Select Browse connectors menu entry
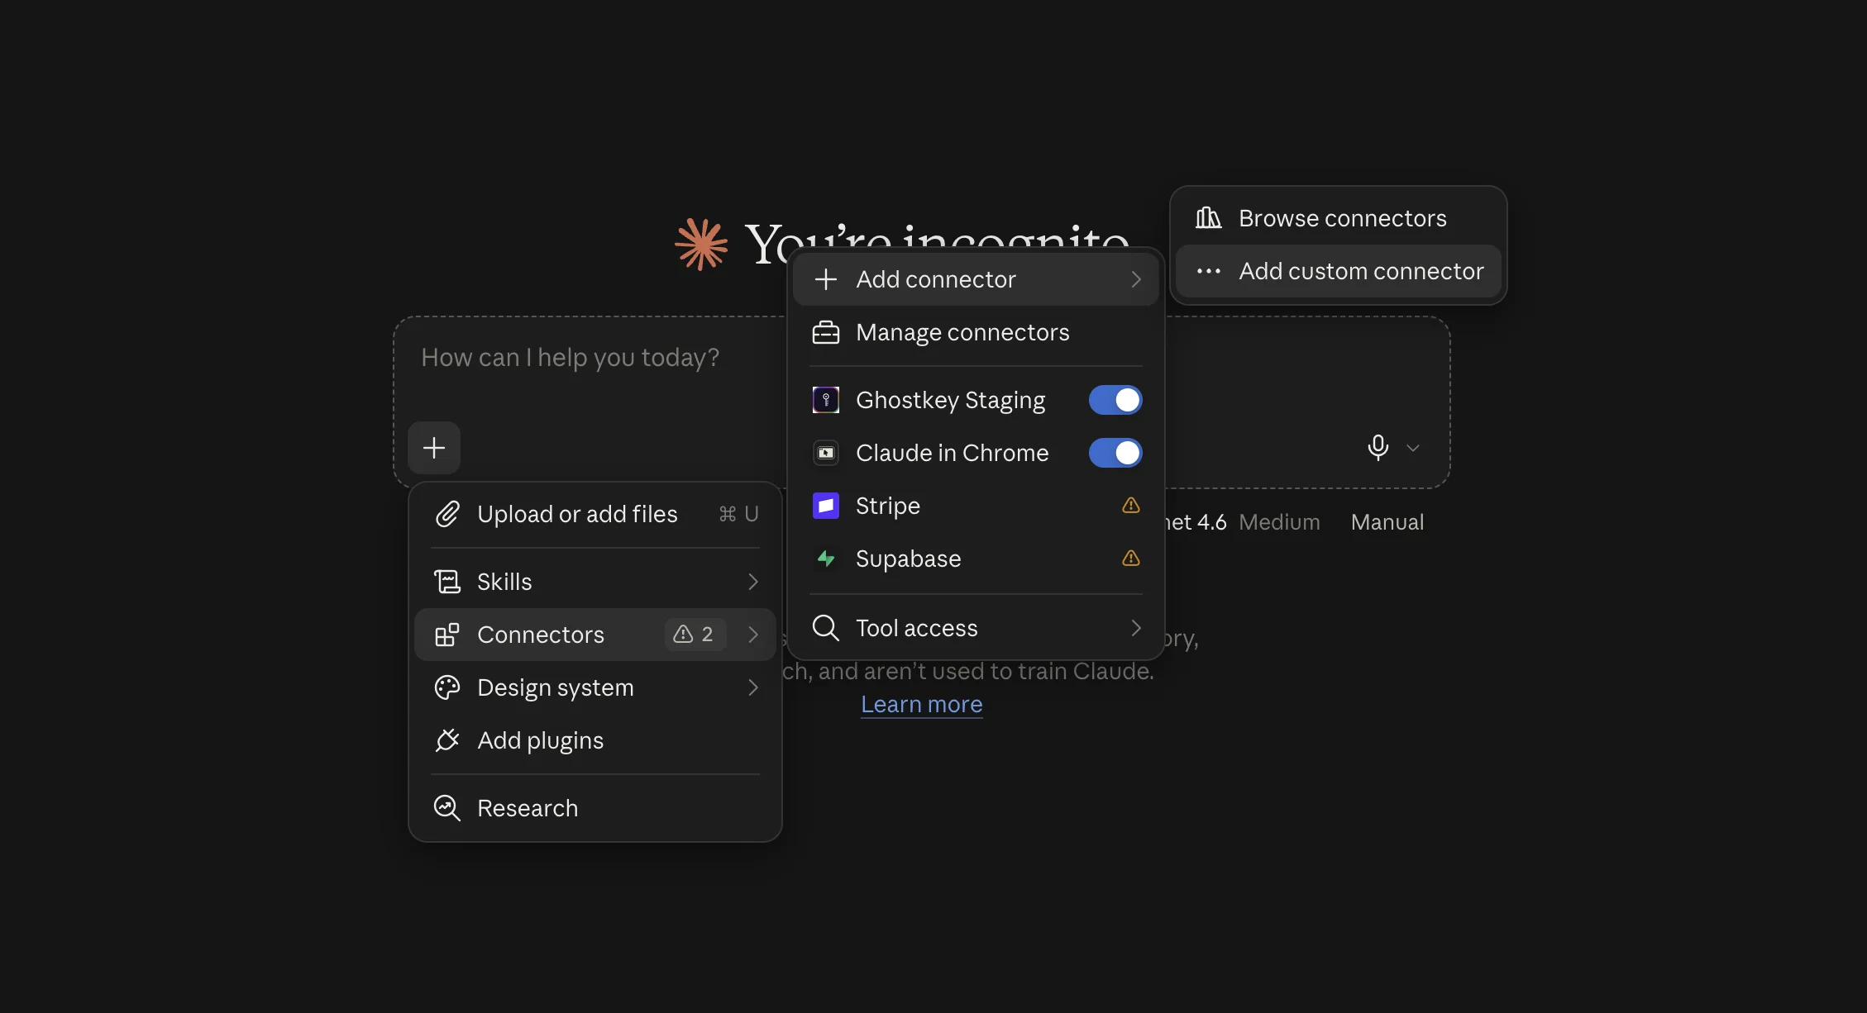This screenshot has width=1867, height=1013. point(1338,218)
